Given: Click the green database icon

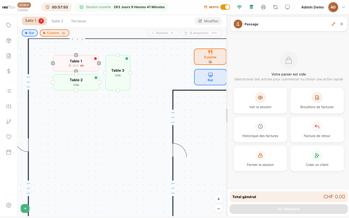Looking at the screenshot, I should tap(251, 7).
